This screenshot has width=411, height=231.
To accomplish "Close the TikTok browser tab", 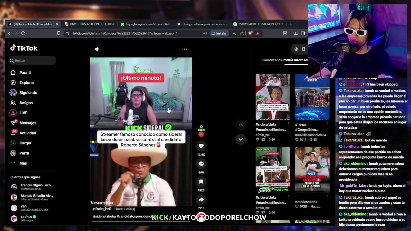I will [57, 24].
